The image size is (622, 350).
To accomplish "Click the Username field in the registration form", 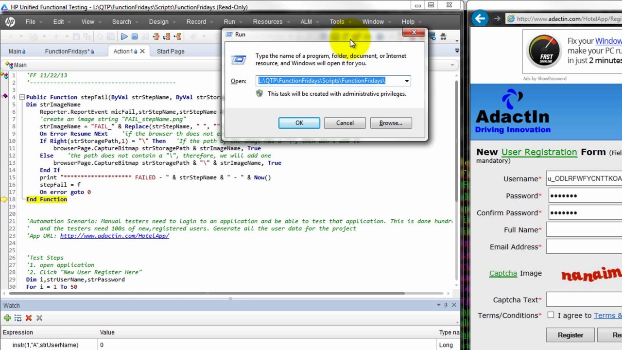I will point(584,178).
